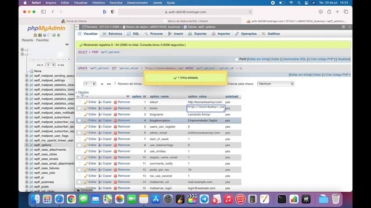The width and height of the screenshot is (371, 208).
Task: Click Safari share icon
Action: pos(329,12)
